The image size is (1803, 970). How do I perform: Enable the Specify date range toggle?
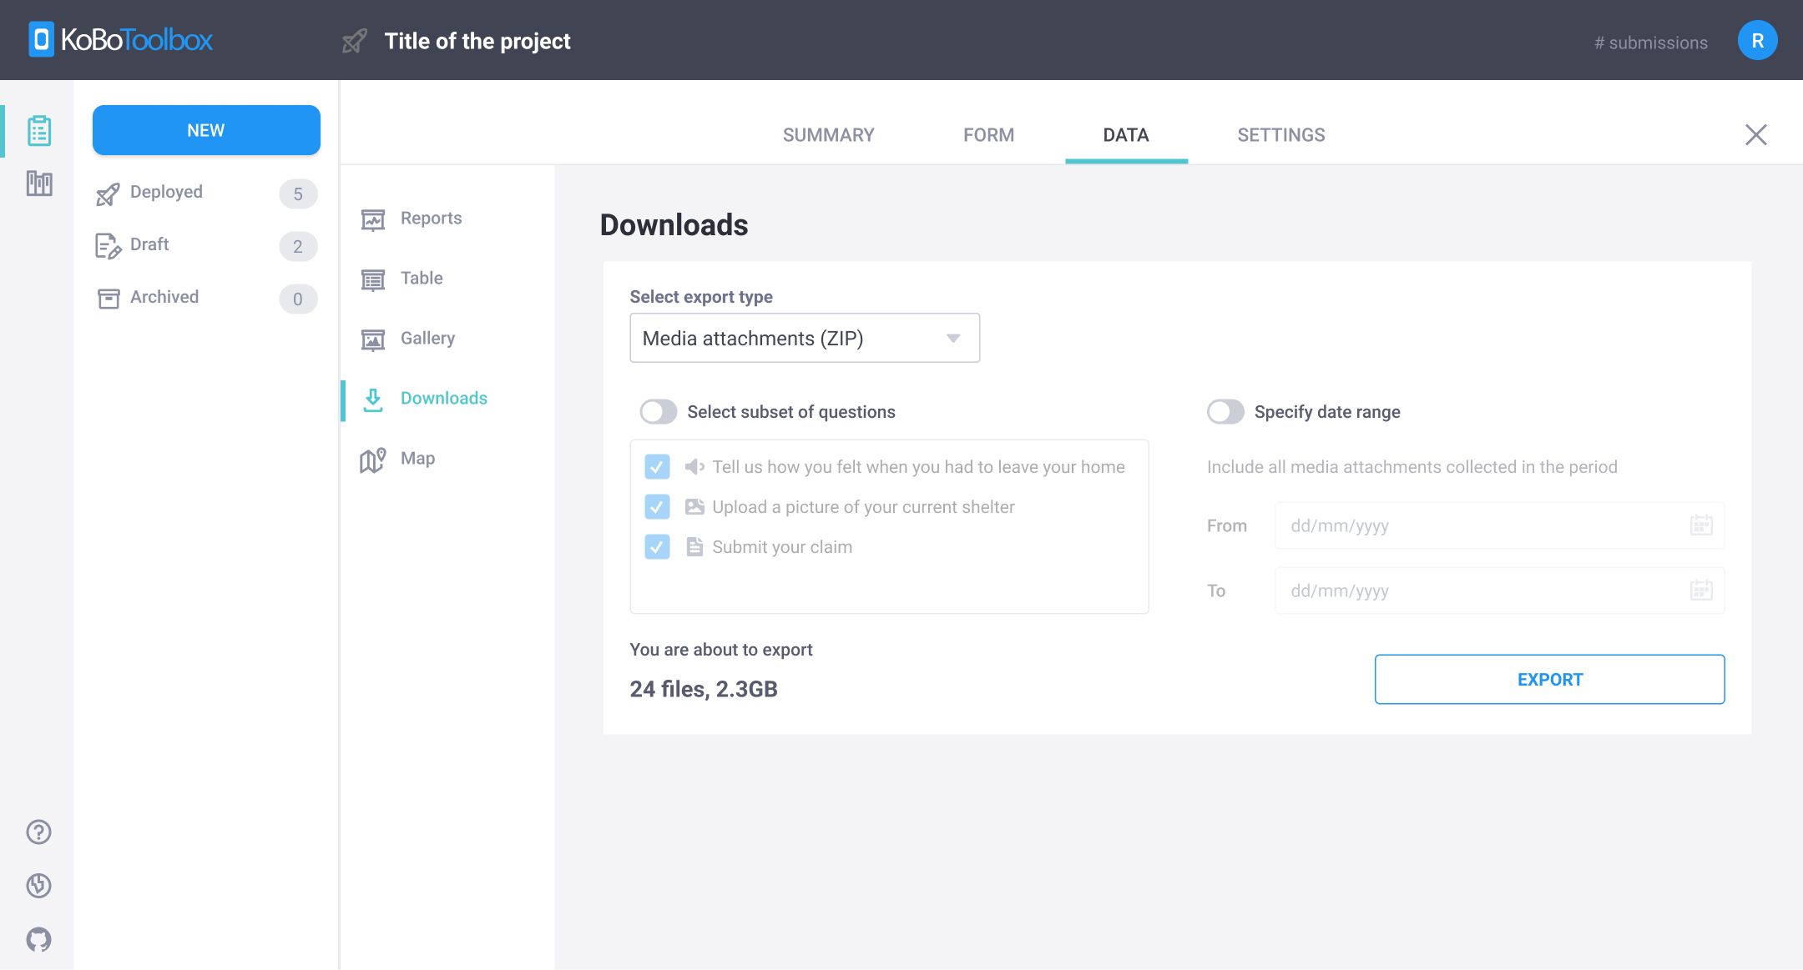1225,411
